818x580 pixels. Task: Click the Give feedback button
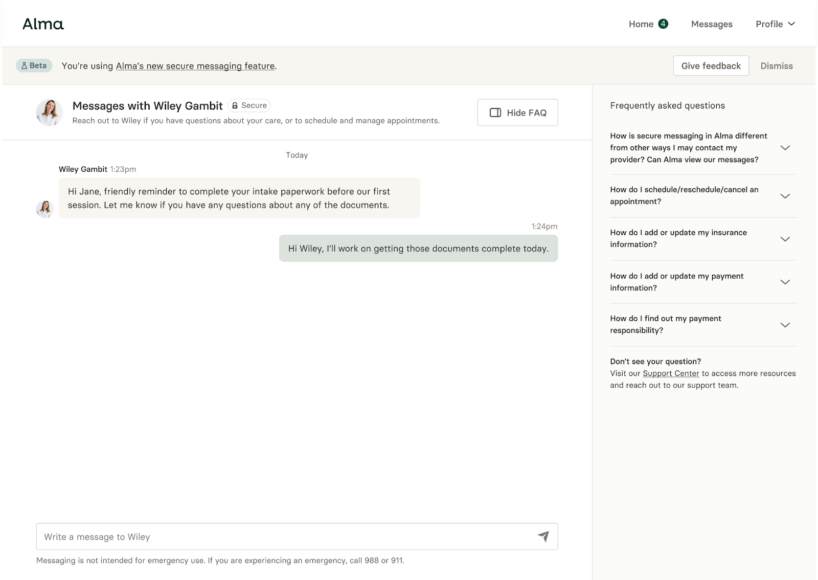click(711, 66)
